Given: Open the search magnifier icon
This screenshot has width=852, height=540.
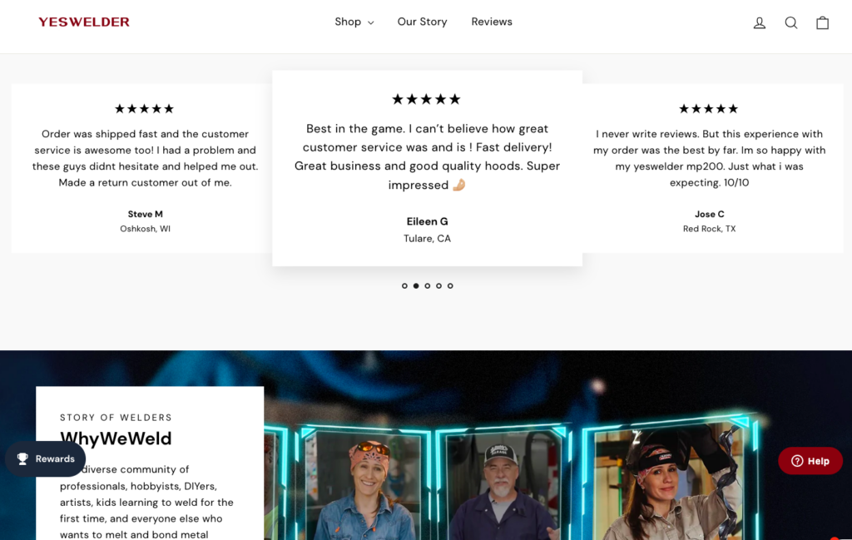Looking at the screenshot, I should 791,22.
